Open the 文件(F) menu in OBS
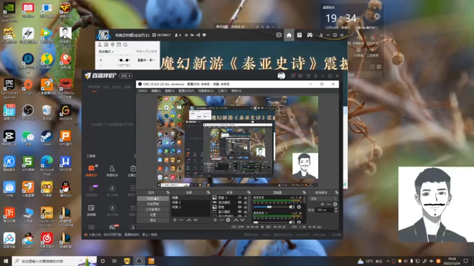This screenshot has height=266, width=474. 143,91
